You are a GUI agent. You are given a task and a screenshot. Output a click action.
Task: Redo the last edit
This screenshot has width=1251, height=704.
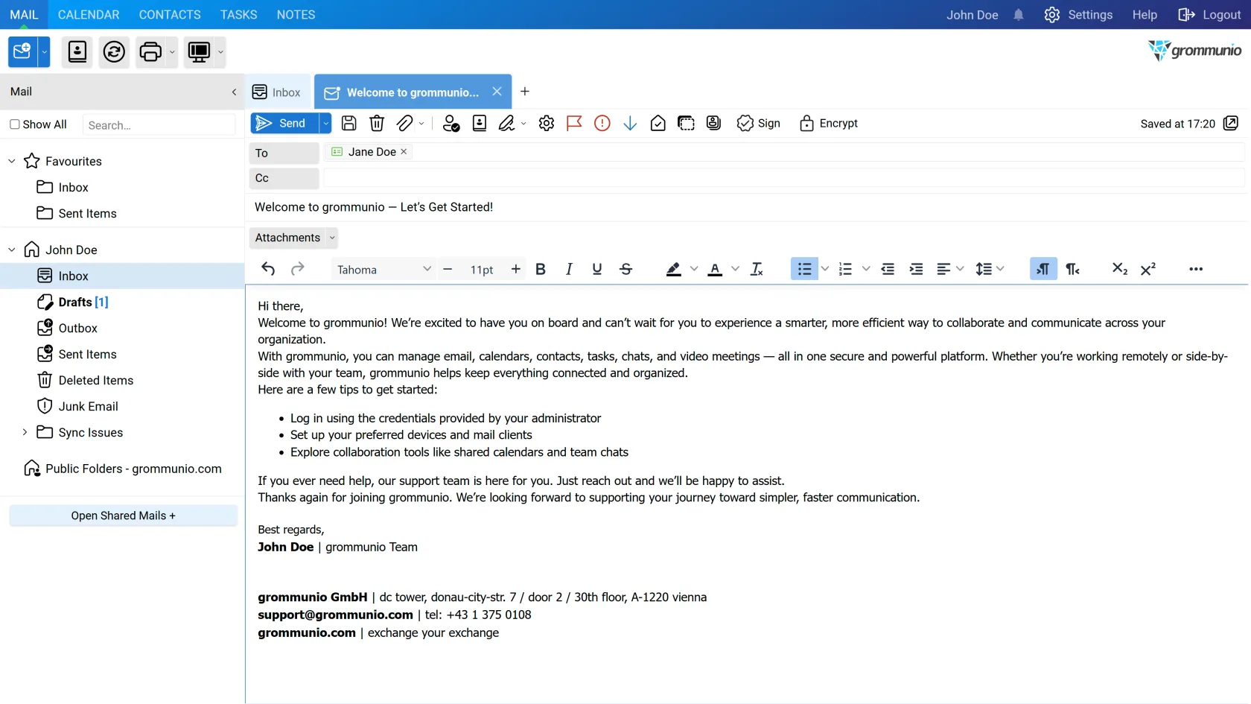pos(297,269)
